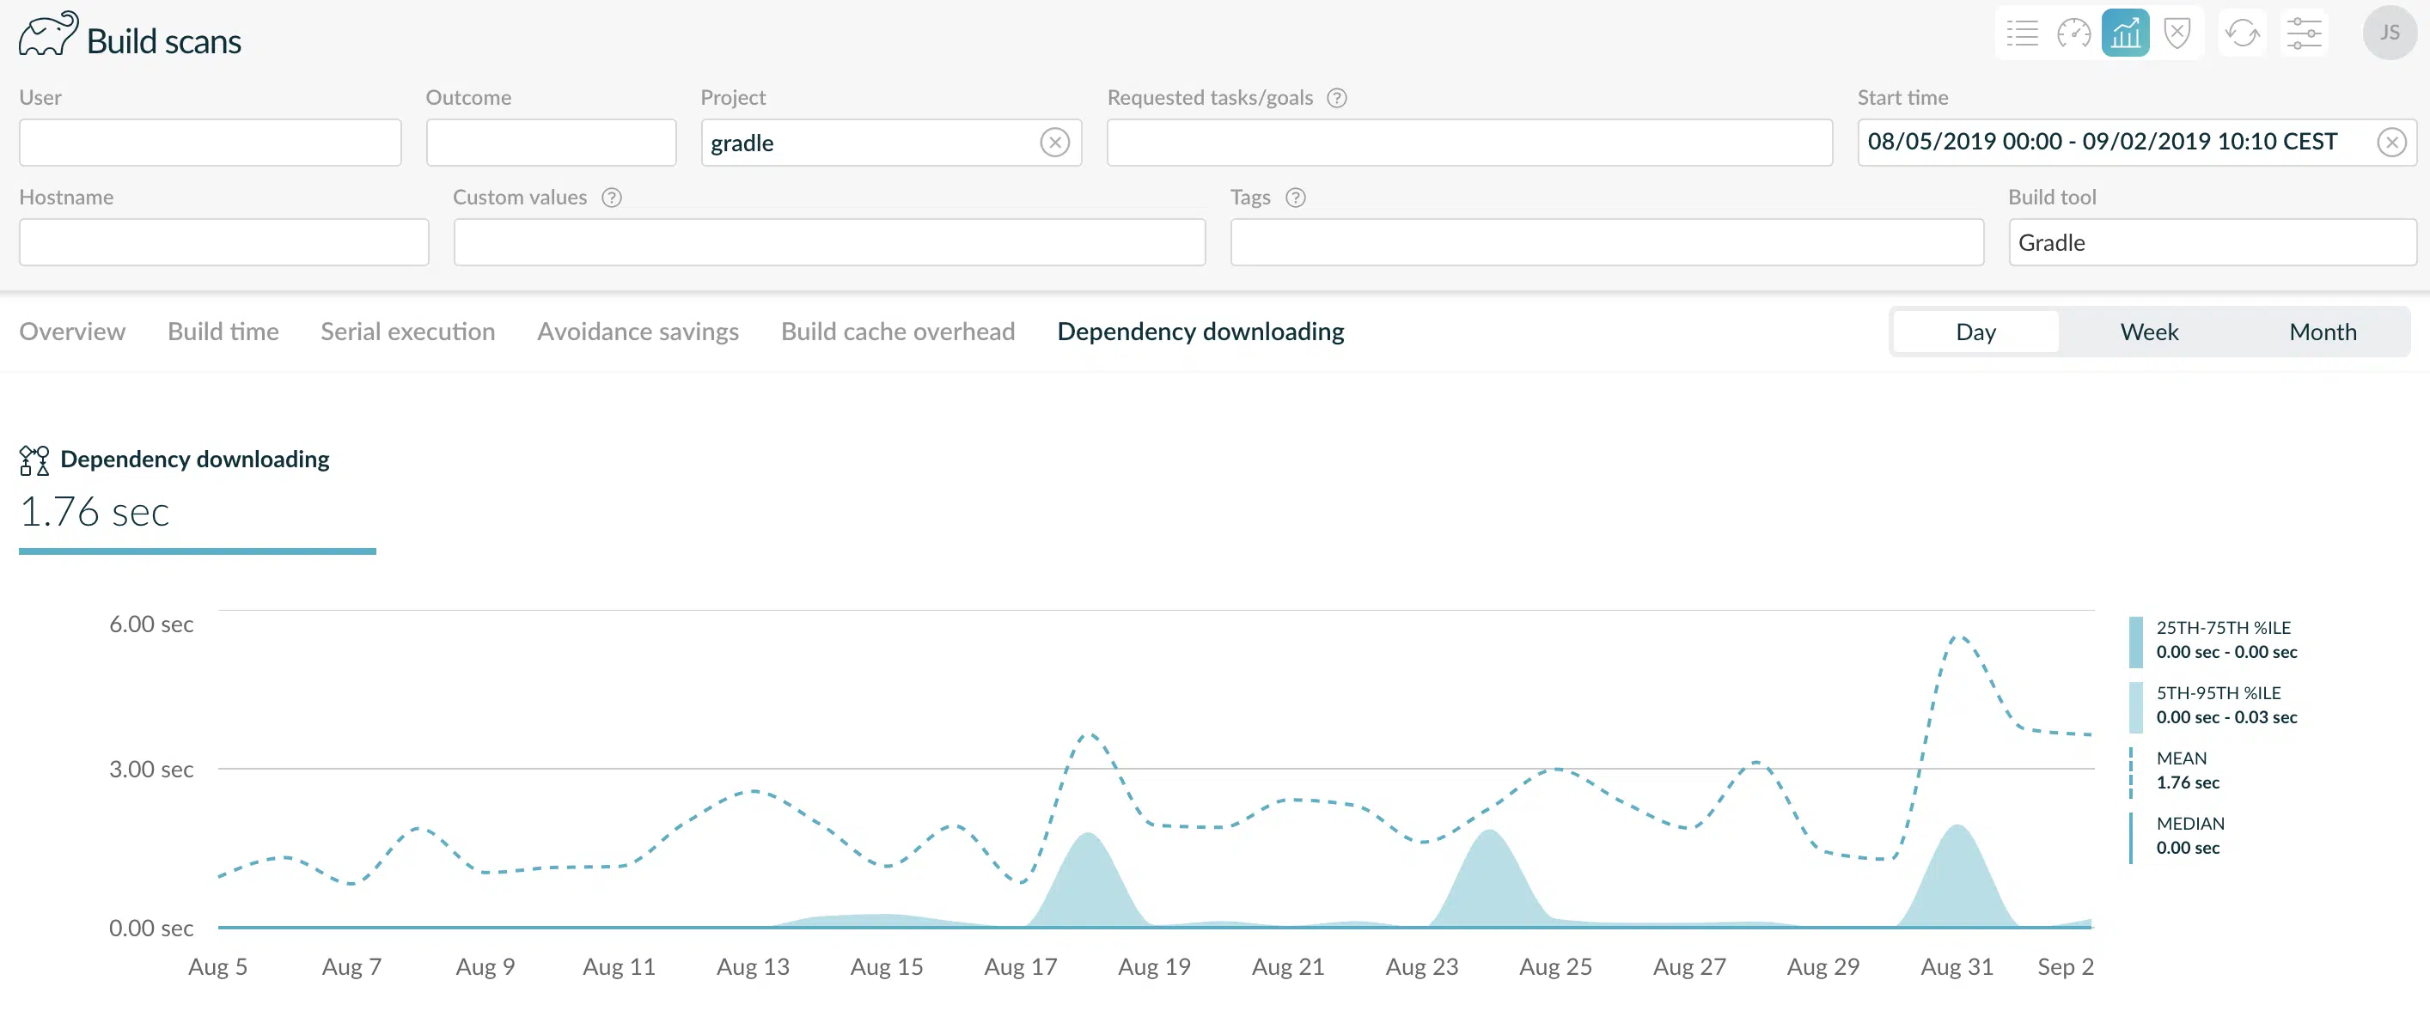The width and height of the screenshot is (2430, 1029).
Task: Click the refresh arrows icon
Action: [2243, 34]
